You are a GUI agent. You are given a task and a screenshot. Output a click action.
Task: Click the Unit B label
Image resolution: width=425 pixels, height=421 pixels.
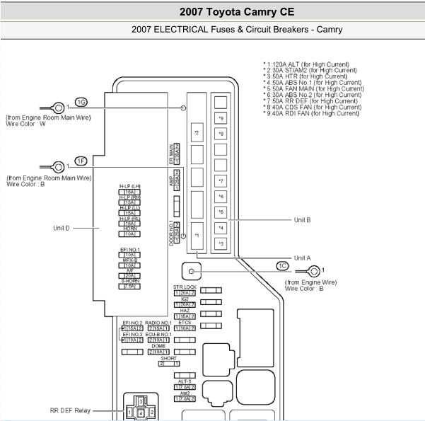click(303, 220)
